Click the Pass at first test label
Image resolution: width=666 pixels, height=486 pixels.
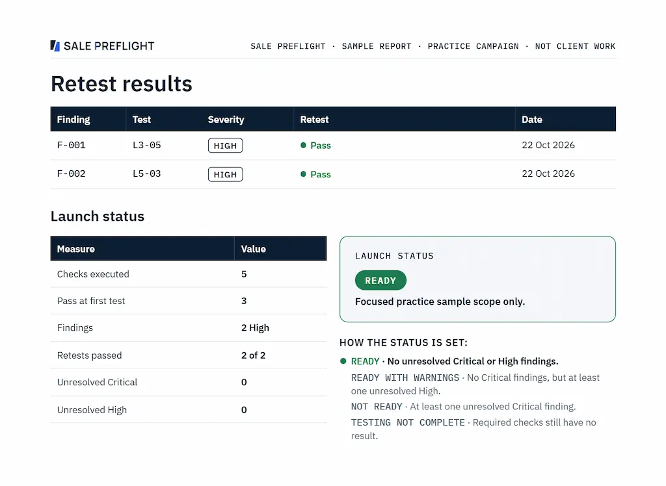(91, 301)
